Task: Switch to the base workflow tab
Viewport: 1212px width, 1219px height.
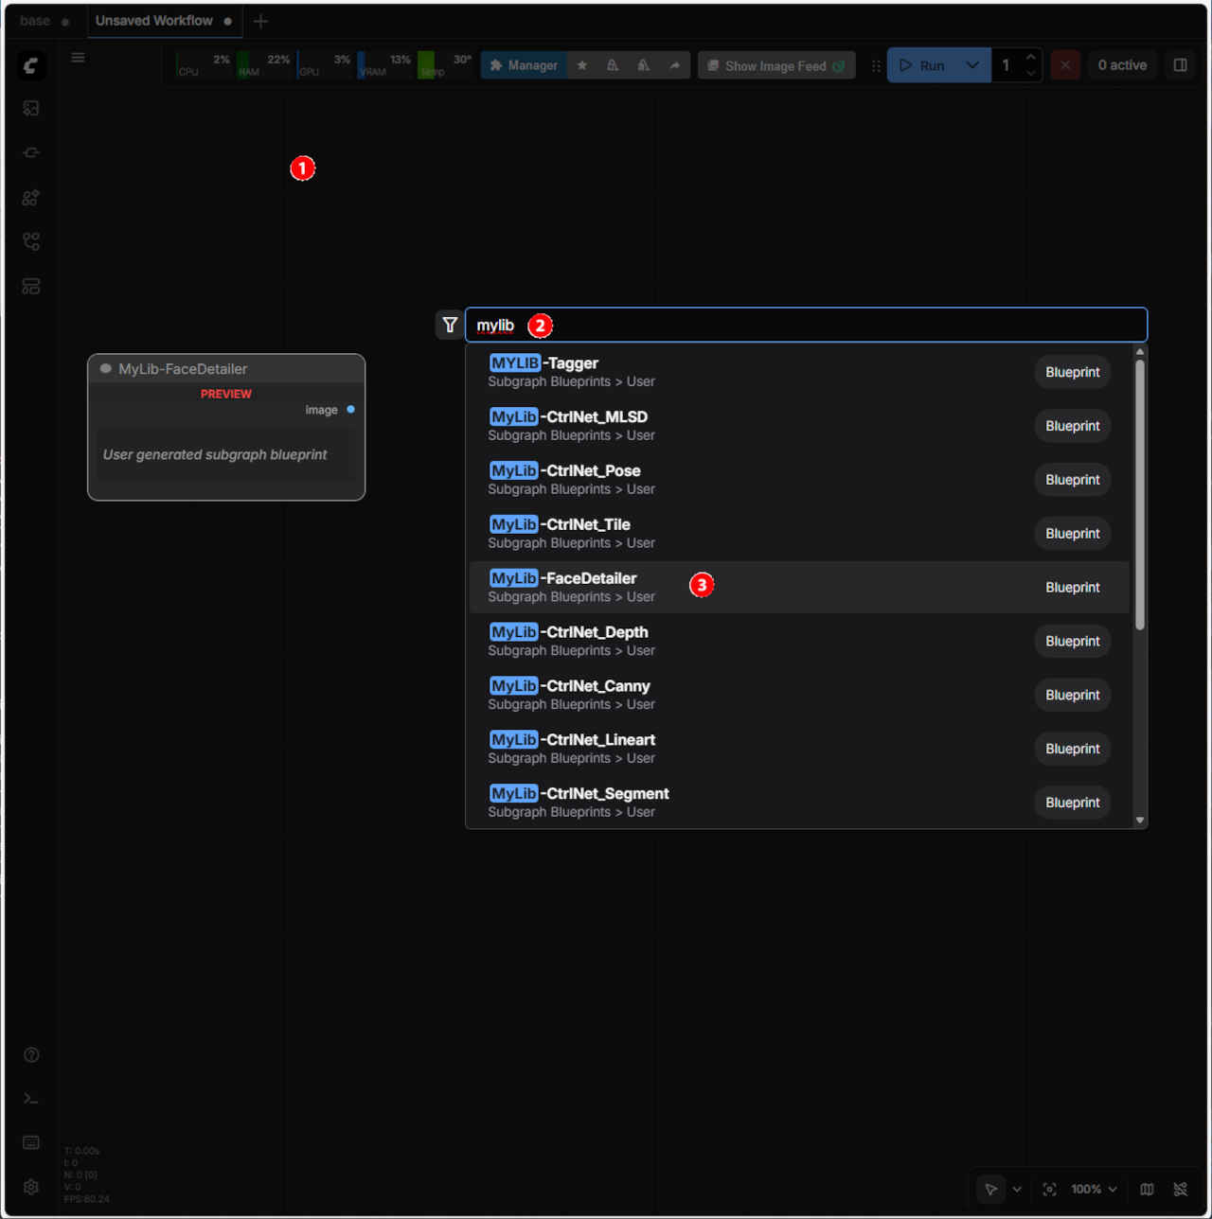Action: pyautogui.click(x=35, y=21)
